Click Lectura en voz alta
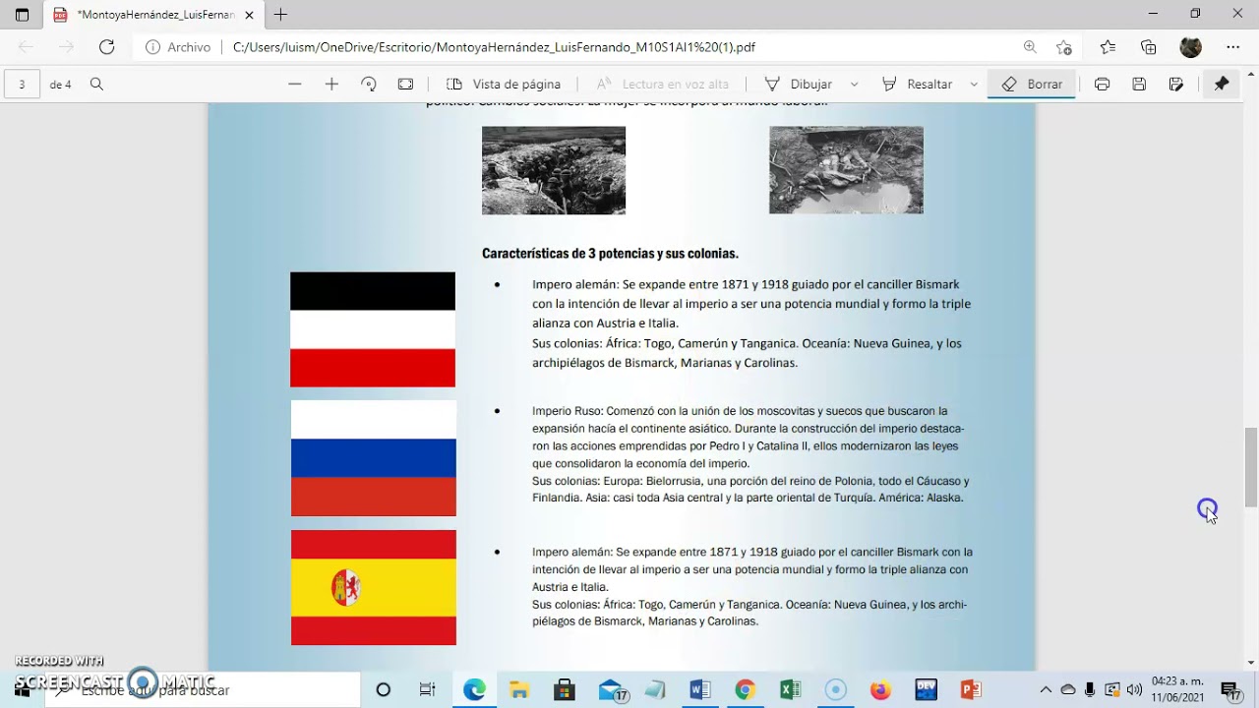Screen dimensions: 1259x708 (x=663, y=85)
